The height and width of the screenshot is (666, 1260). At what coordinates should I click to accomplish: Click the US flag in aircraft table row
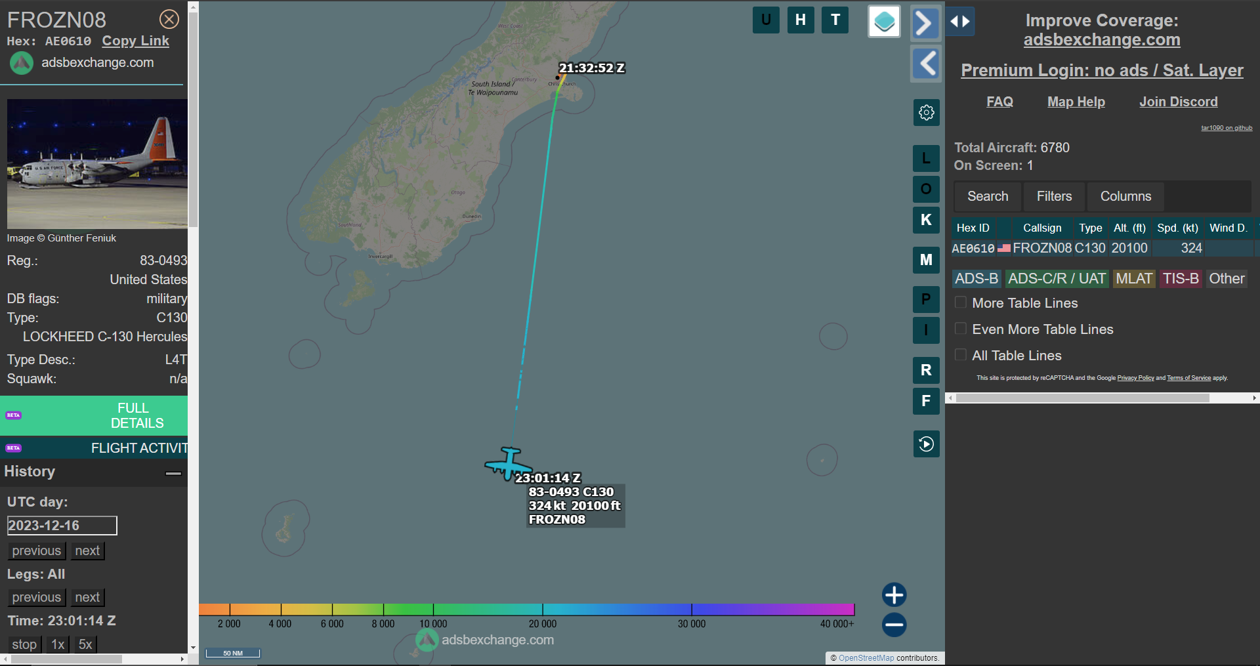(x=1004, y=249)
